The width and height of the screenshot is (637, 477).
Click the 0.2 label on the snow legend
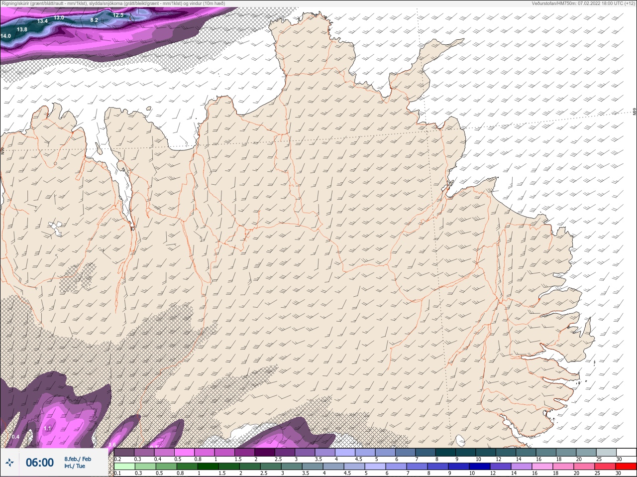point(117,459)
